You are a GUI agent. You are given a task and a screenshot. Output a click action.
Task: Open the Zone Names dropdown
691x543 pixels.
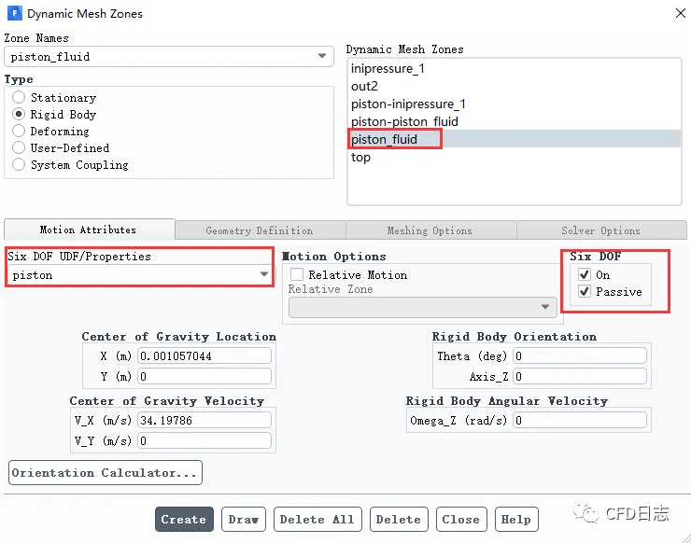point(323,56)
